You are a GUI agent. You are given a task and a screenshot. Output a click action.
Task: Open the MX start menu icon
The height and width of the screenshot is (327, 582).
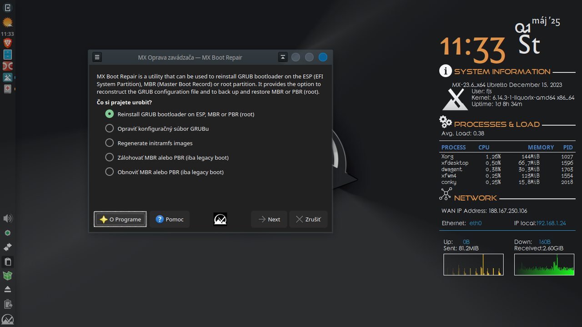[x=7, y=319]
